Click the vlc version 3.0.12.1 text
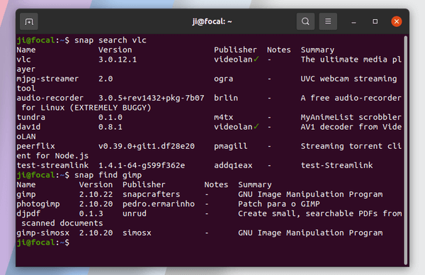The width and height of the screenshot is (425, 275). coord(118,60)
